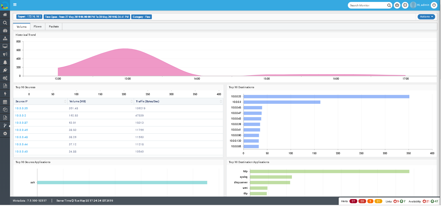Viewport: 441px width, 206px height.
Task: Click the http destination application bar
Action: pyautogui.click(x=330, y=171)
